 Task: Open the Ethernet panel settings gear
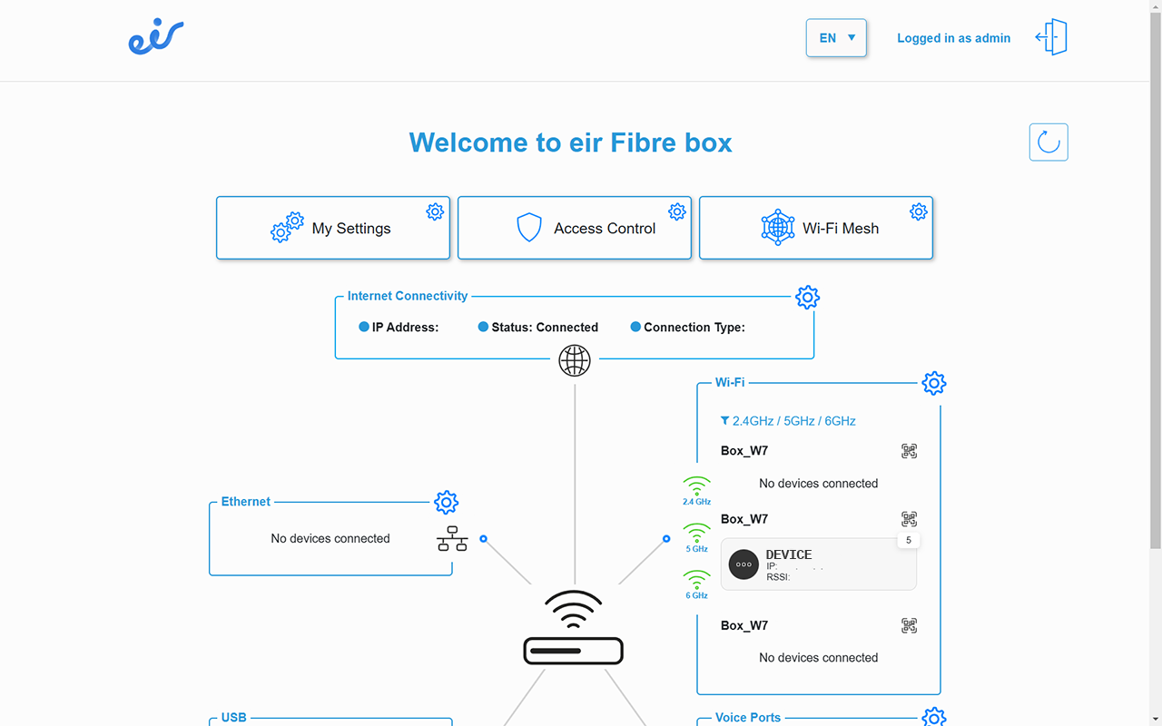(x=446, y=503)
